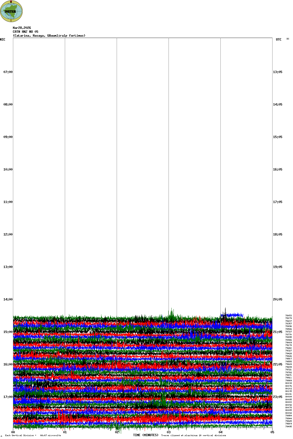This screenshot has height=439, width=293.
Task: Click the 15:00 local time marker
Action: click(x=8, y=332)
